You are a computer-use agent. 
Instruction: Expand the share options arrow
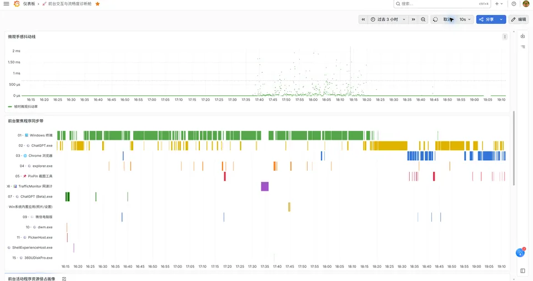point(501,19)
